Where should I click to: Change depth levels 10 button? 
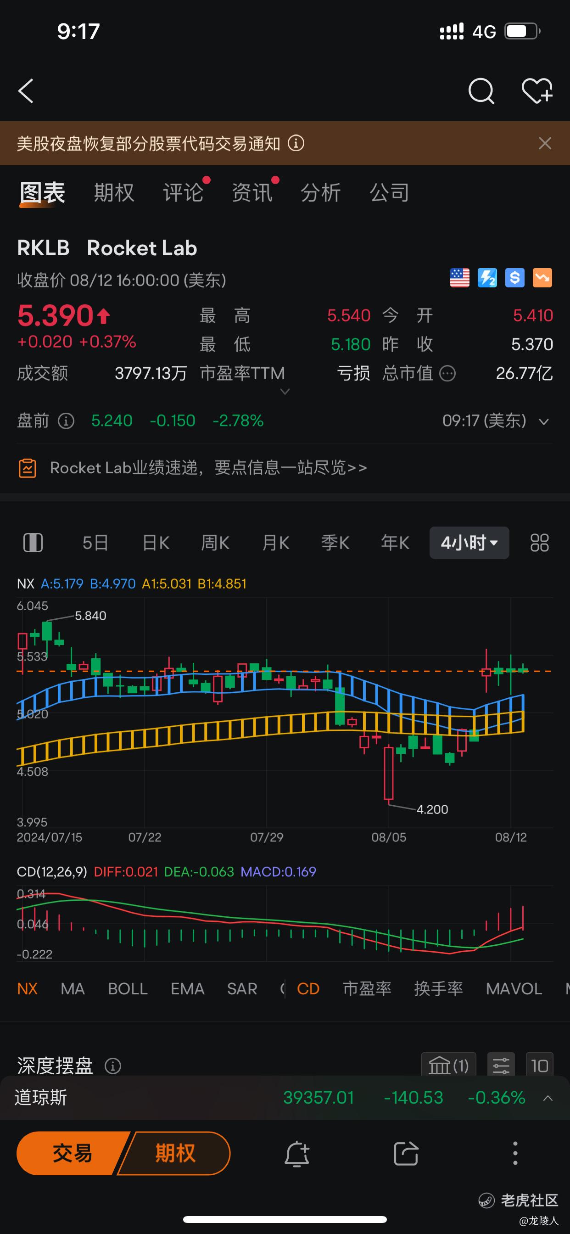539,1066
